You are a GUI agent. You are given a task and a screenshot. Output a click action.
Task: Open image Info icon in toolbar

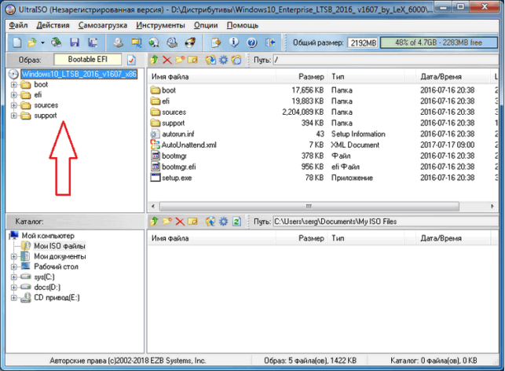point(234,42)
